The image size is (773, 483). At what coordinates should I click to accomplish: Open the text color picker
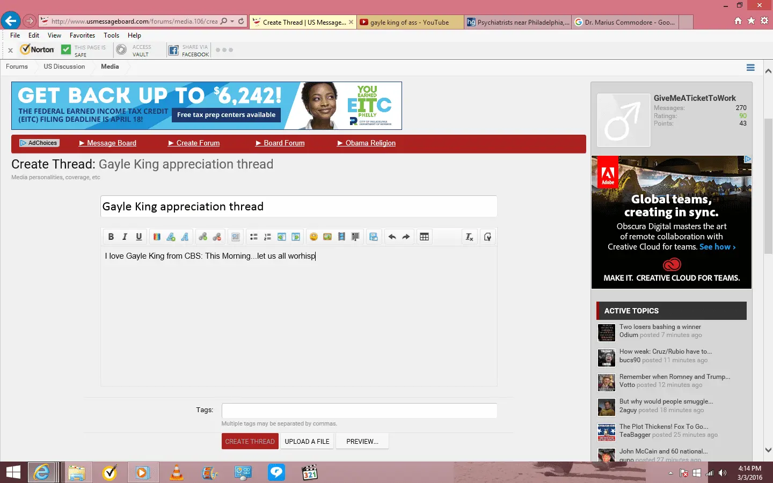157,237
